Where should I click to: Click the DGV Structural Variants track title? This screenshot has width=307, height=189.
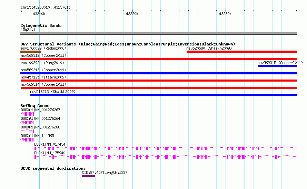pos(128,44)
